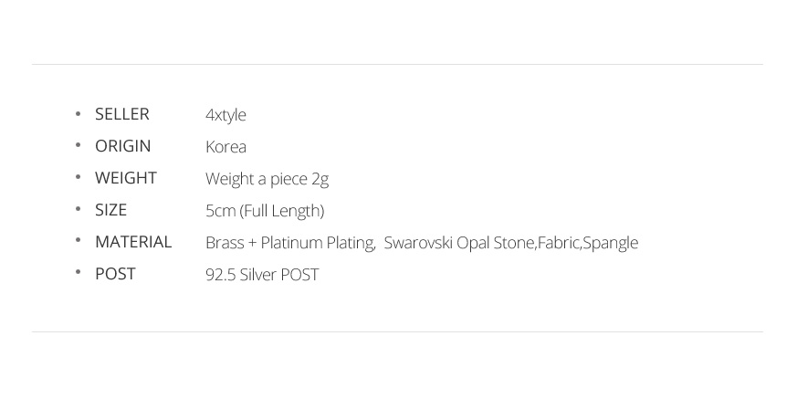The width and height of the screenshot is (797, 399).
Task: Select the '92.5 Silver POST' text
Action: pos(262,275)
